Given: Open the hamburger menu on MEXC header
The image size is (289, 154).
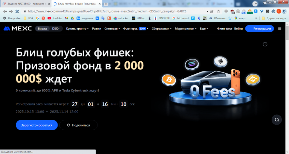Looking at the screenshot, I should tap(280, 29).
